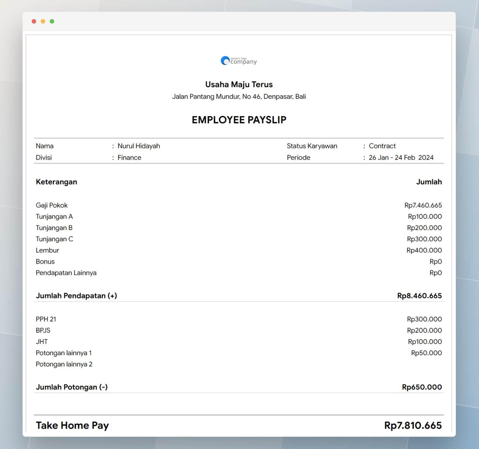This screenshot has width=479, height=449.
Task: Select total income Rp8.460.665
Action: click(x=419, y=296)
